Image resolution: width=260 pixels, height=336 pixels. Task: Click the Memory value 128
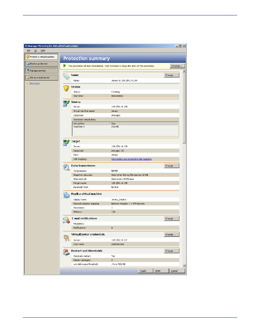[113, 212]
